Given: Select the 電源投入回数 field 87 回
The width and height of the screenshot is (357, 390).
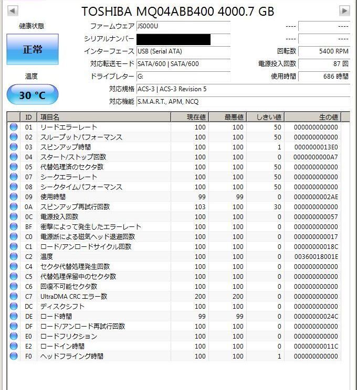Looking at the screenshot, I should 324,64.
